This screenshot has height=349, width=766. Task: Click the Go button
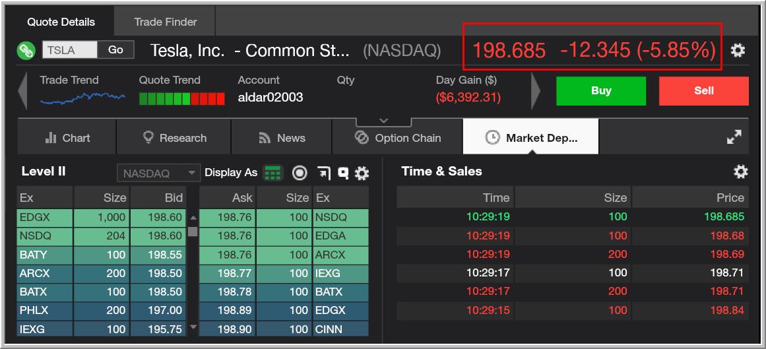coord(115,50)
